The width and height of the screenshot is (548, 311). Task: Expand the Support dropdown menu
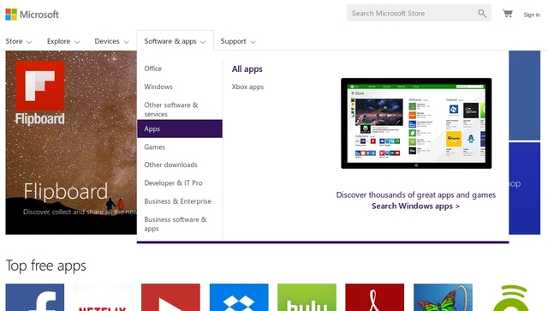pyautogui.click(x=238, y=41)
